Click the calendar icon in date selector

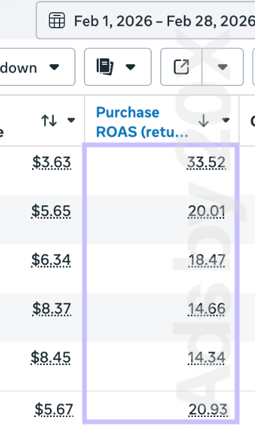[x=56, y=21]
